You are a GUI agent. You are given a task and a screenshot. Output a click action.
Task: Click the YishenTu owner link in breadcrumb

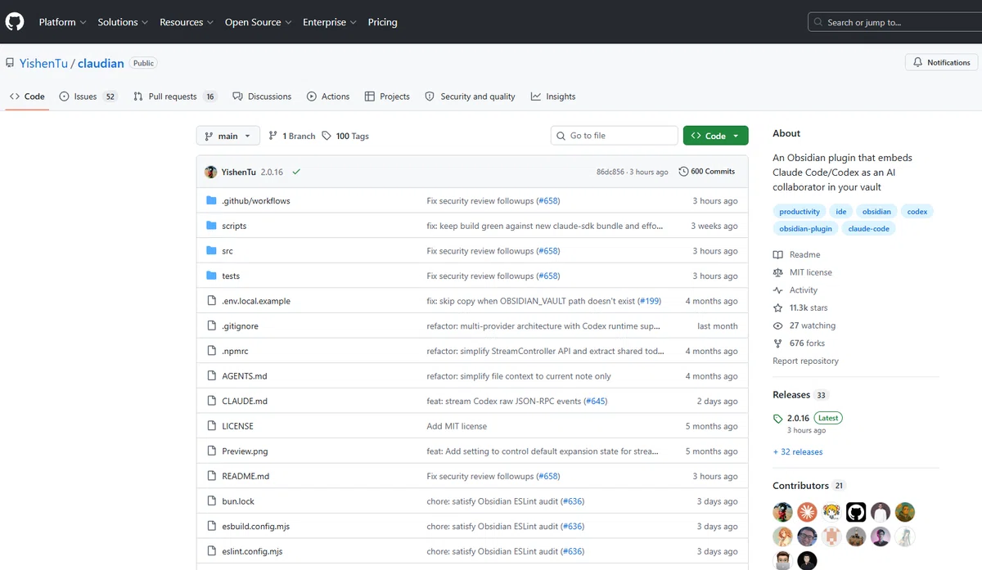(43, 63)
